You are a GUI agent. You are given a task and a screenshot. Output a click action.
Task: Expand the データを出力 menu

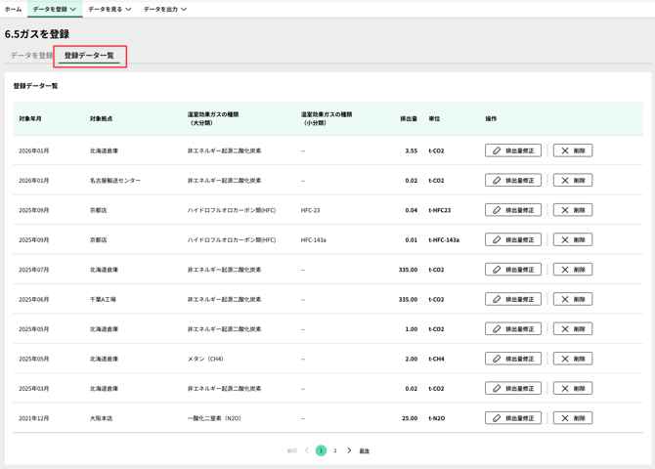165,9
